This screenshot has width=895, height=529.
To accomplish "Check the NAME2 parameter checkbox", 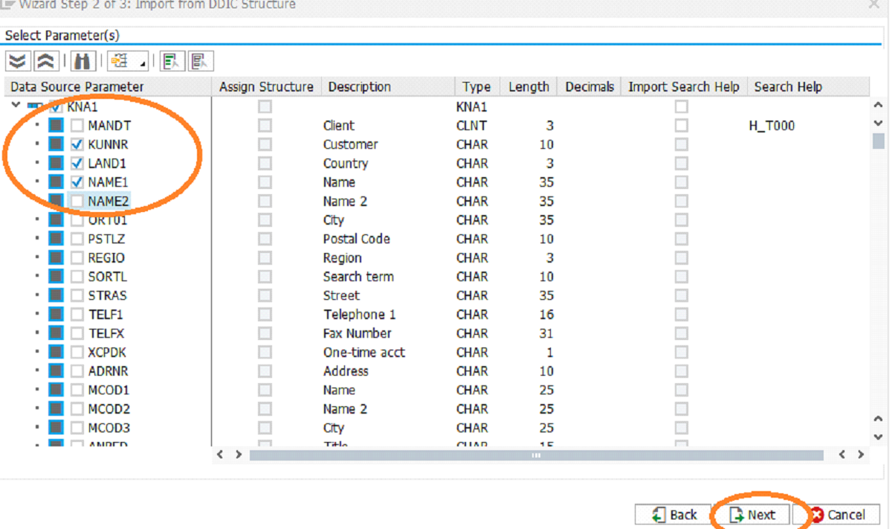I will click(79, 201).
